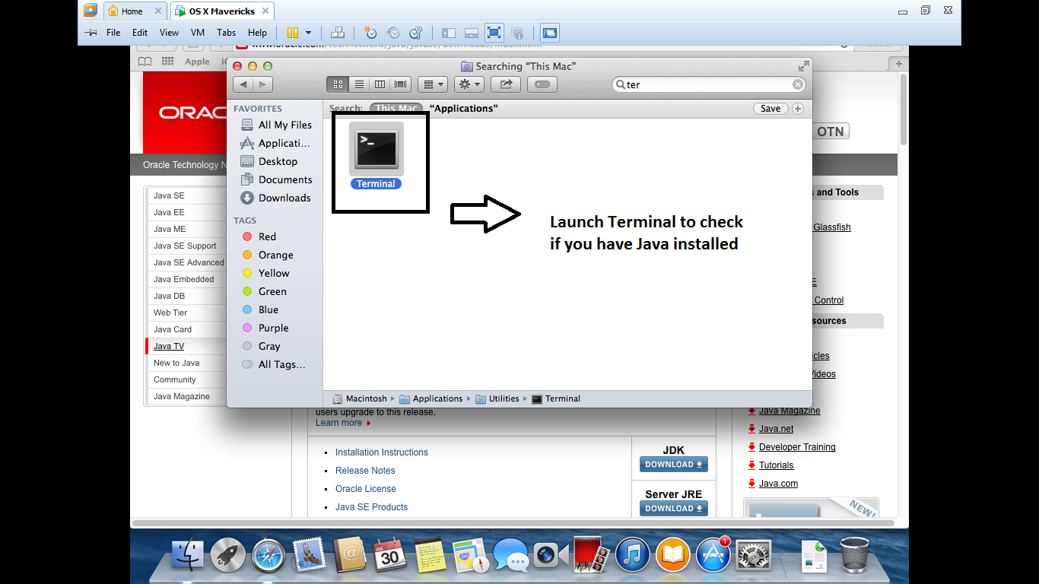Suspend the virtual machine with pause button
Viewport: 1039px width, 584px height.
coord(292,33)
